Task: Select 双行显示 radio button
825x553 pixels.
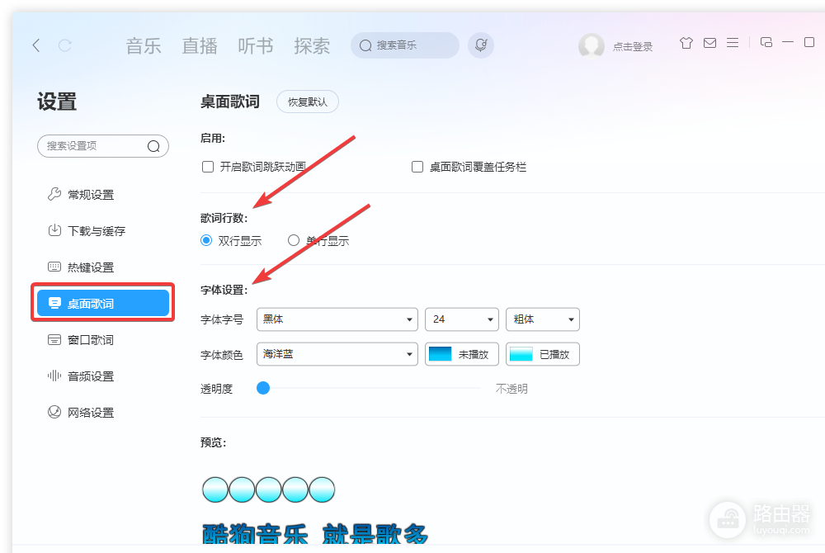Action: [x=206, y=240]
